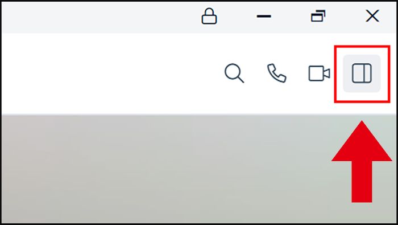Close the window with the X button
This screenshot has height=225, width=398.
372,17
